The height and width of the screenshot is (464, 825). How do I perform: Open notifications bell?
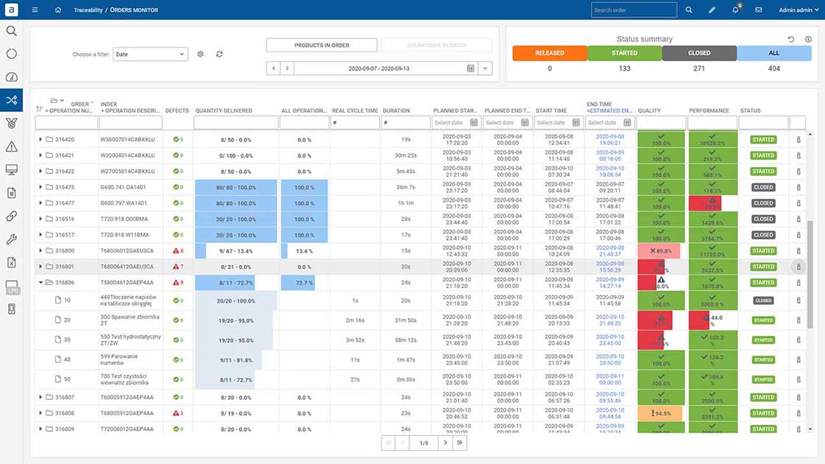pos(736,10)
